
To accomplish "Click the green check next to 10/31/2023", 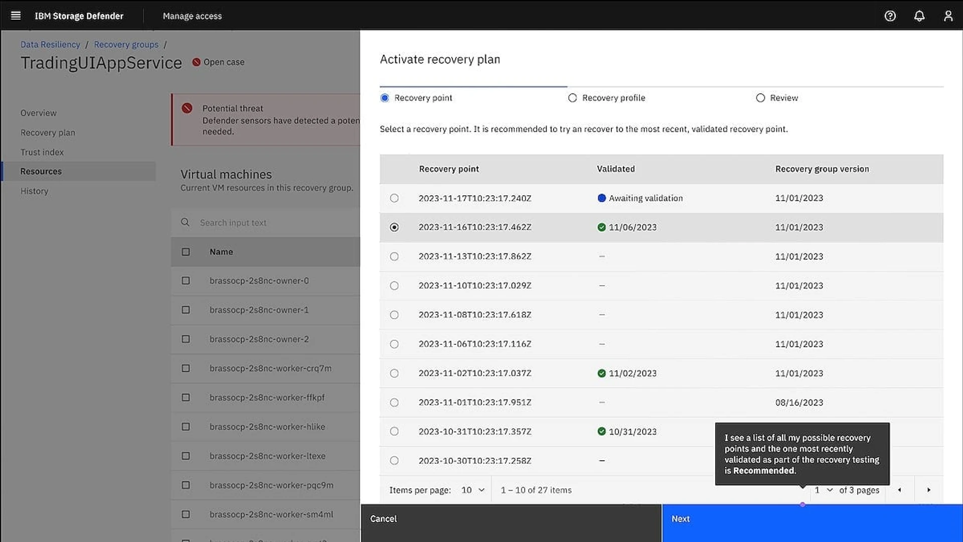I will point(602,432).
